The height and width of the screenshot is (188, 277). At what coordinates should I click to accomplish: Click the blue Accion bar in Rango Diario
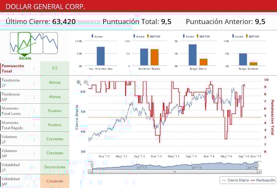tap(192, 55)
